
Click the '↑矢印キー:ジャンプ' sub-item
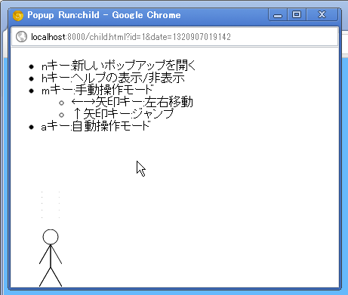point(123,114)
